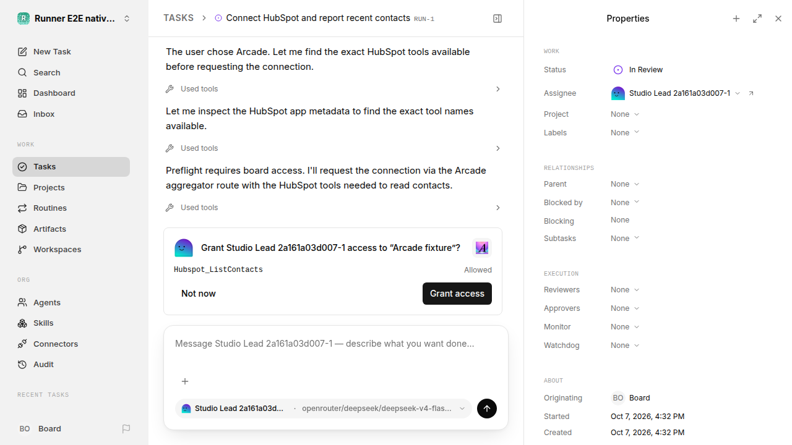792x445 pixels.
Task: Click the Grant access button
Action: (457, 294)
